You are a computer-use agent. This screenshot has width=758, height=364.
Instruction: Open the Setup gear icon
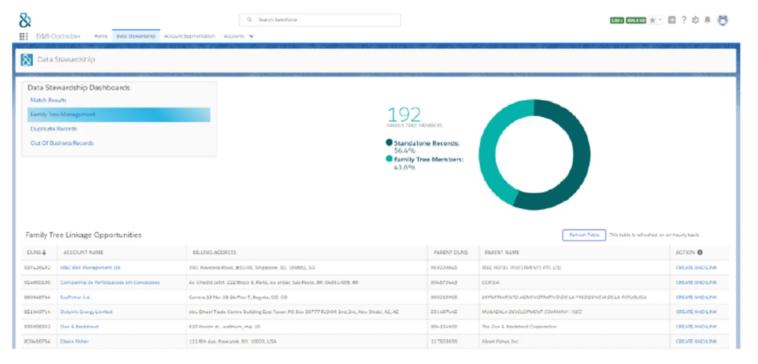pos(696,20)
